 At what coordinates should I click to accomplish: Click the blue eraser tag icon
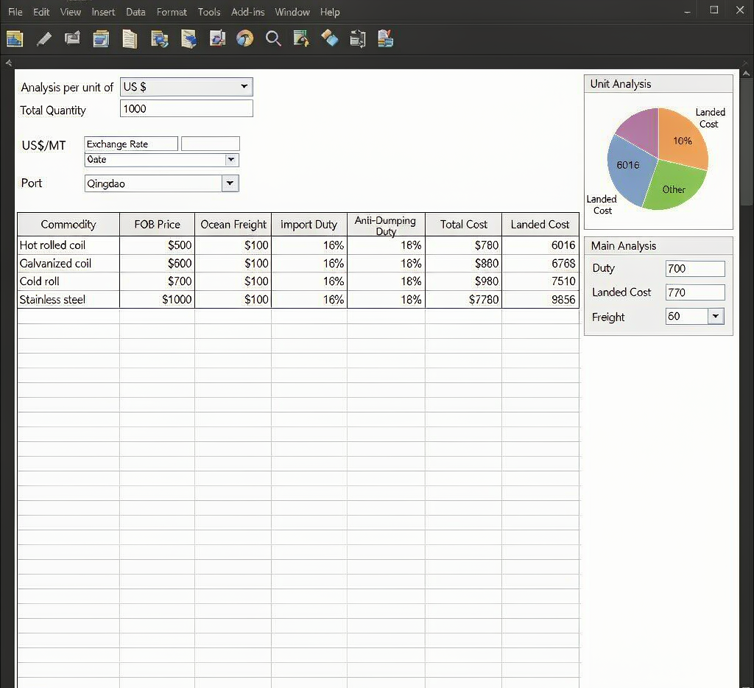tap(330, 38)
